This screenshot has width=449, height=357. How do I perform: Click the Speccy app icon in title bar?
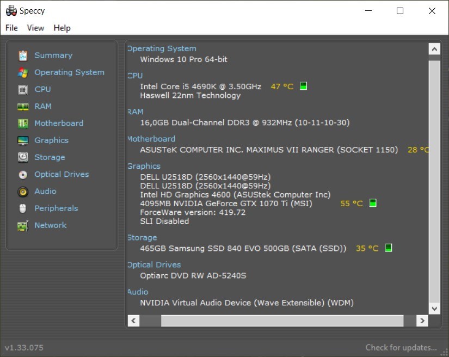tap(11, 10)
